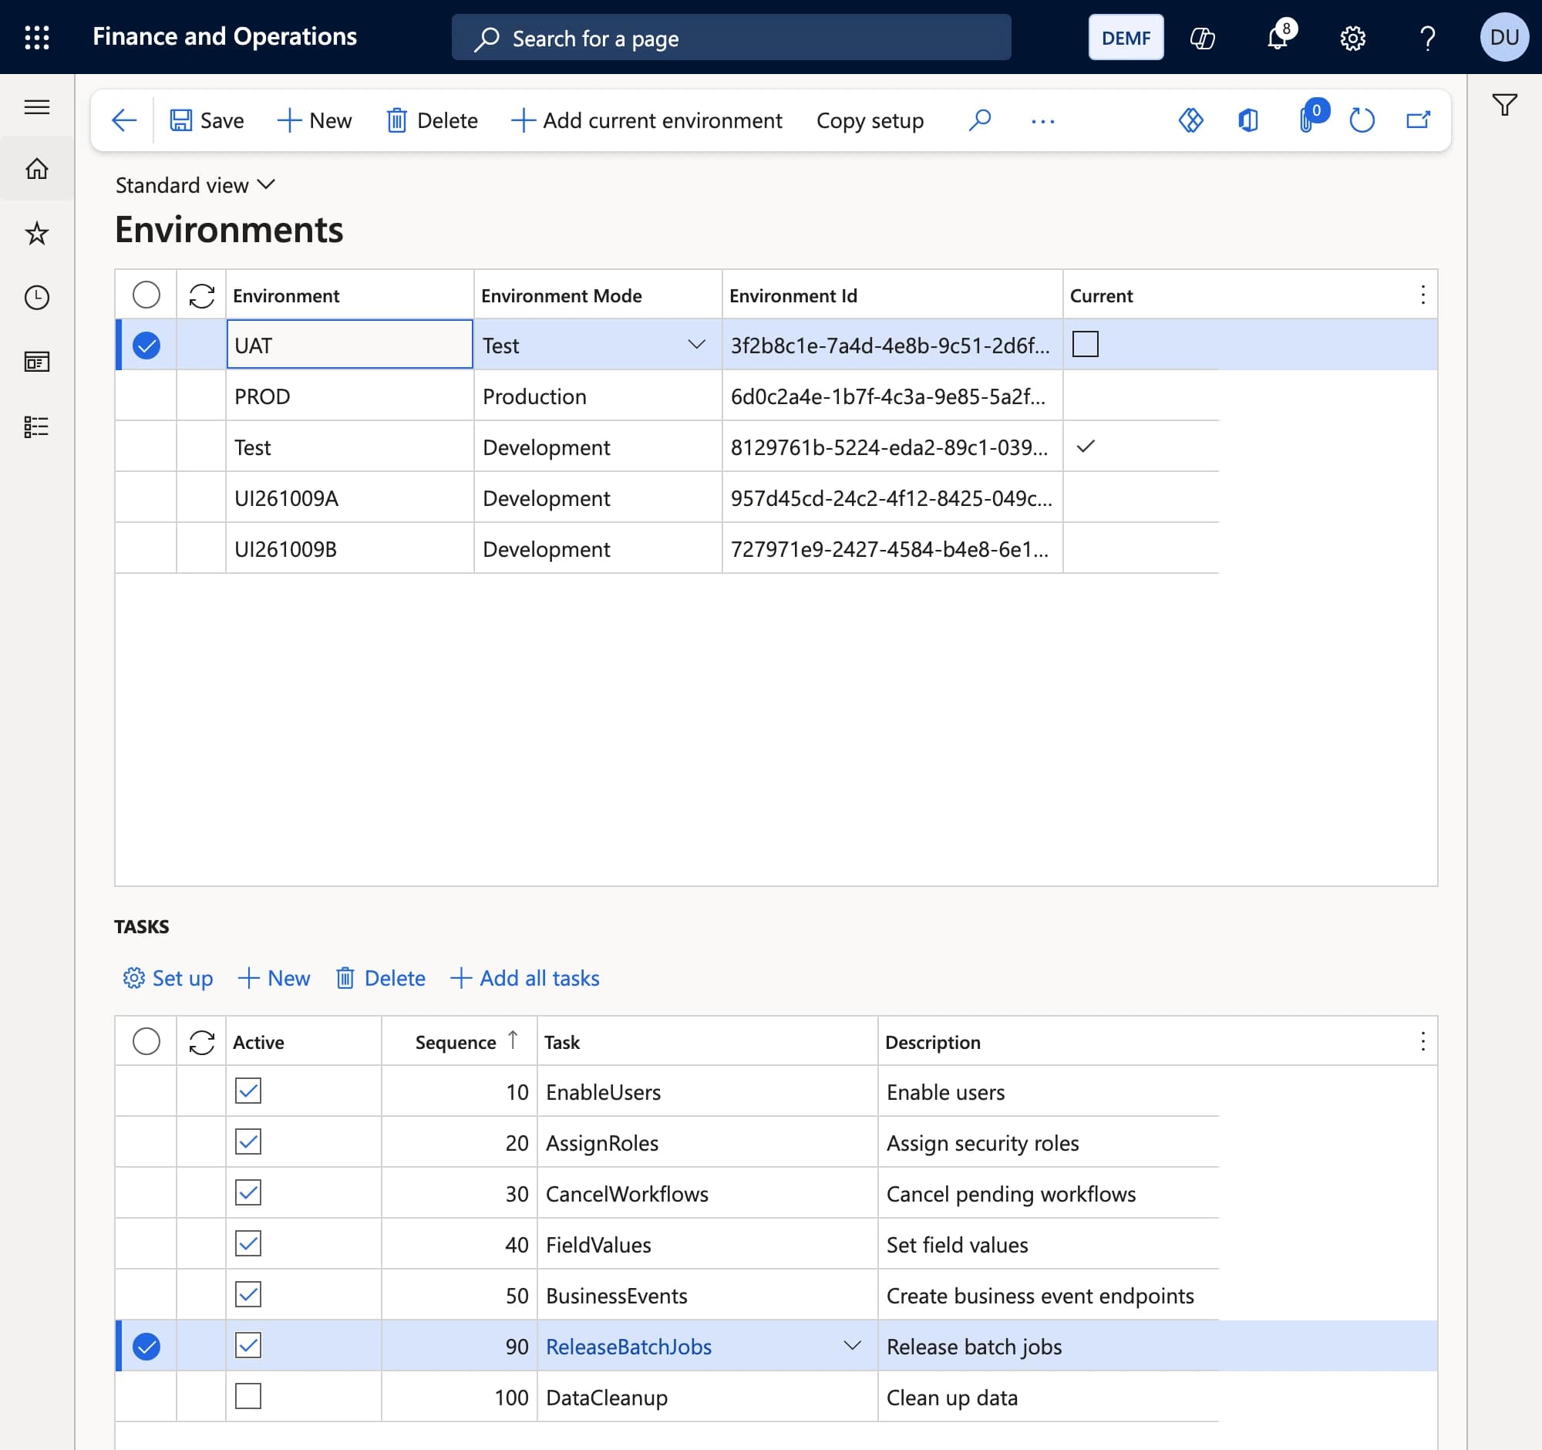The height and width of the screenshot is (1450, 1542).
Task: Expand the navigation pane hamburger menu
Action: click(36, 106)
